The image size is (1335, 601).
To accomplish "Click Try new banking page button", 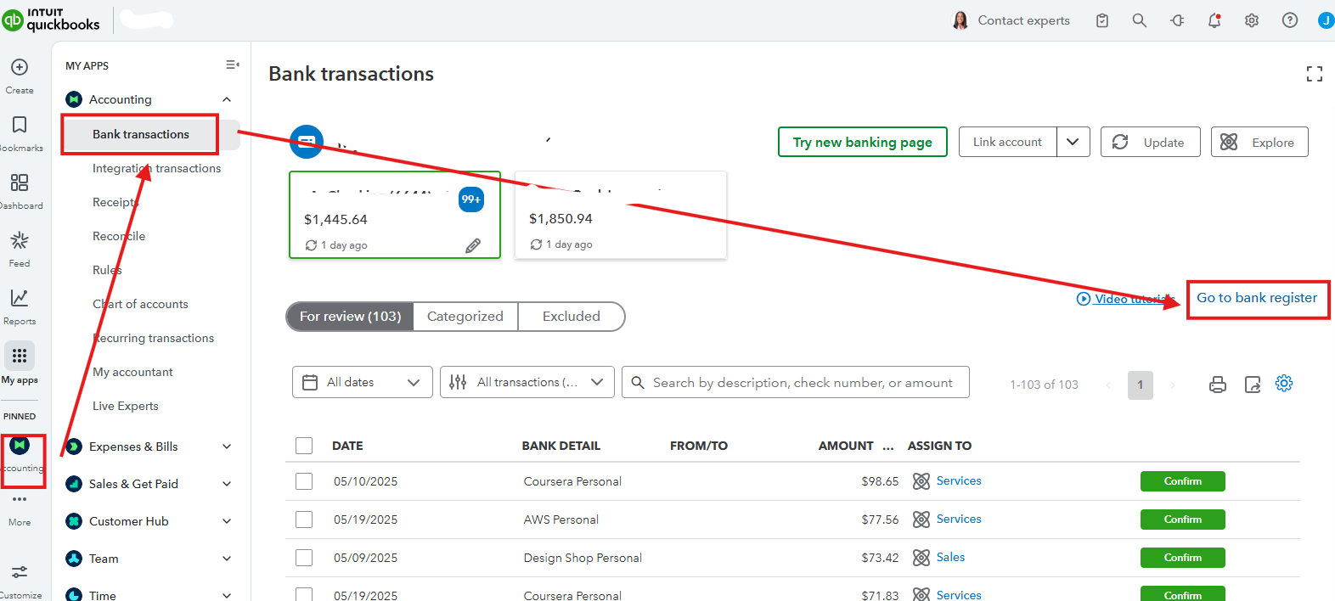I will [863, 142].
